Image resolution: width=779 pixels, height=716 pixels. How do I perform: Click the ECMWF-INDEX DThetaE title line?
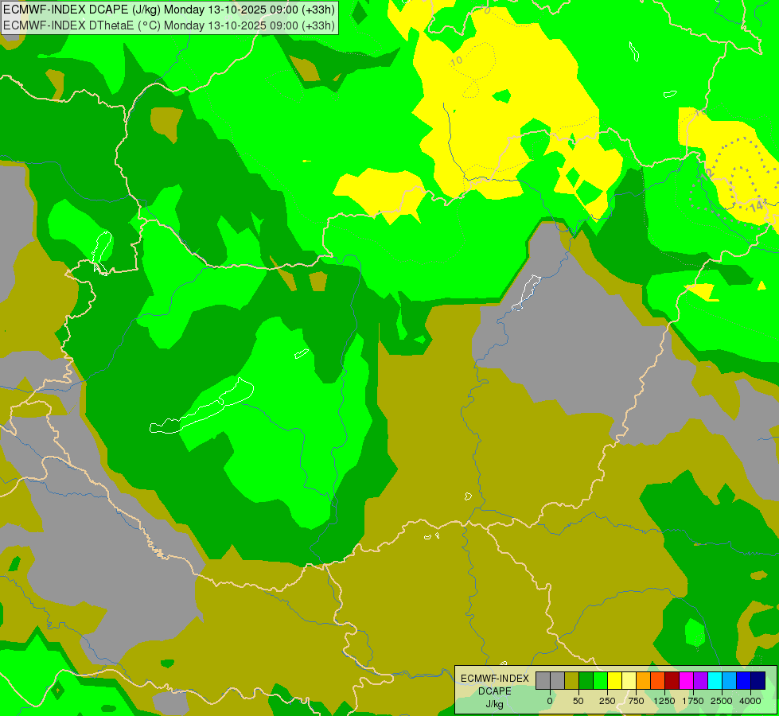pos(169,25)
